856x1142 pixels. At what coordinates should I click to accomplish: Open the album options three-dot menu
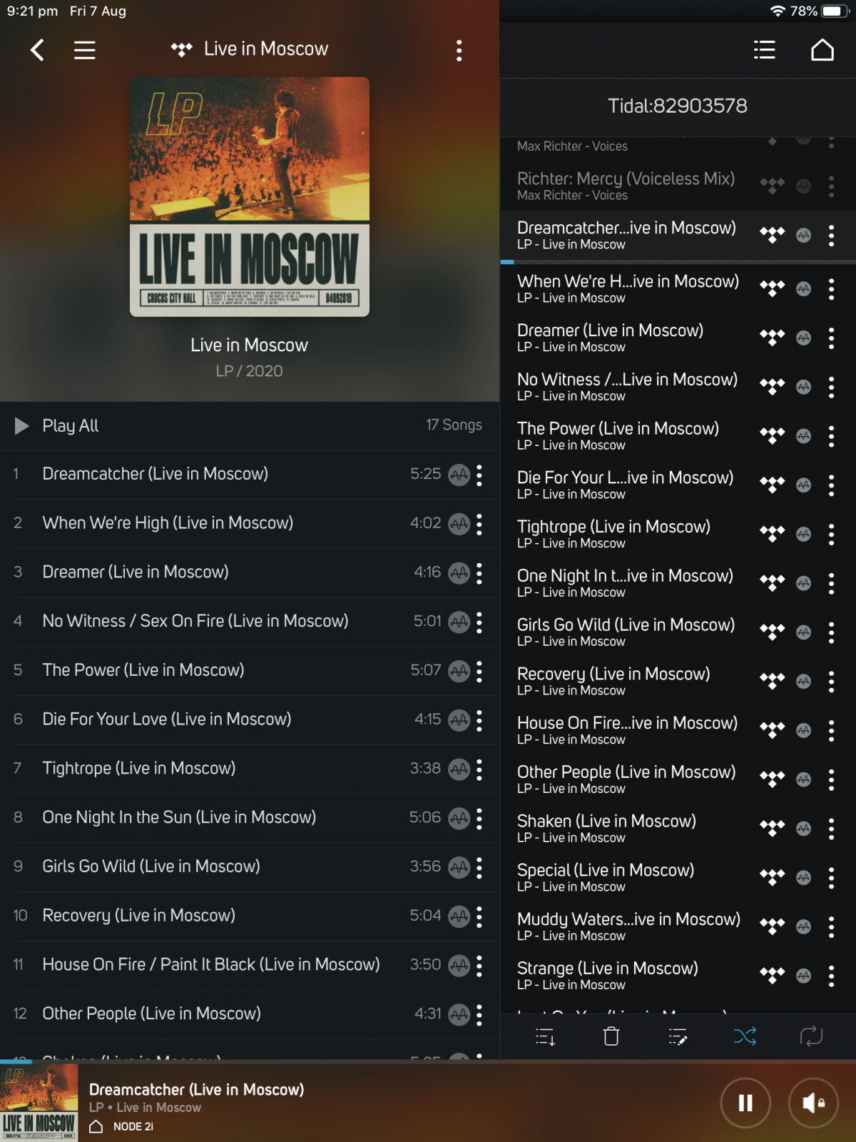(x=459, y=50)
